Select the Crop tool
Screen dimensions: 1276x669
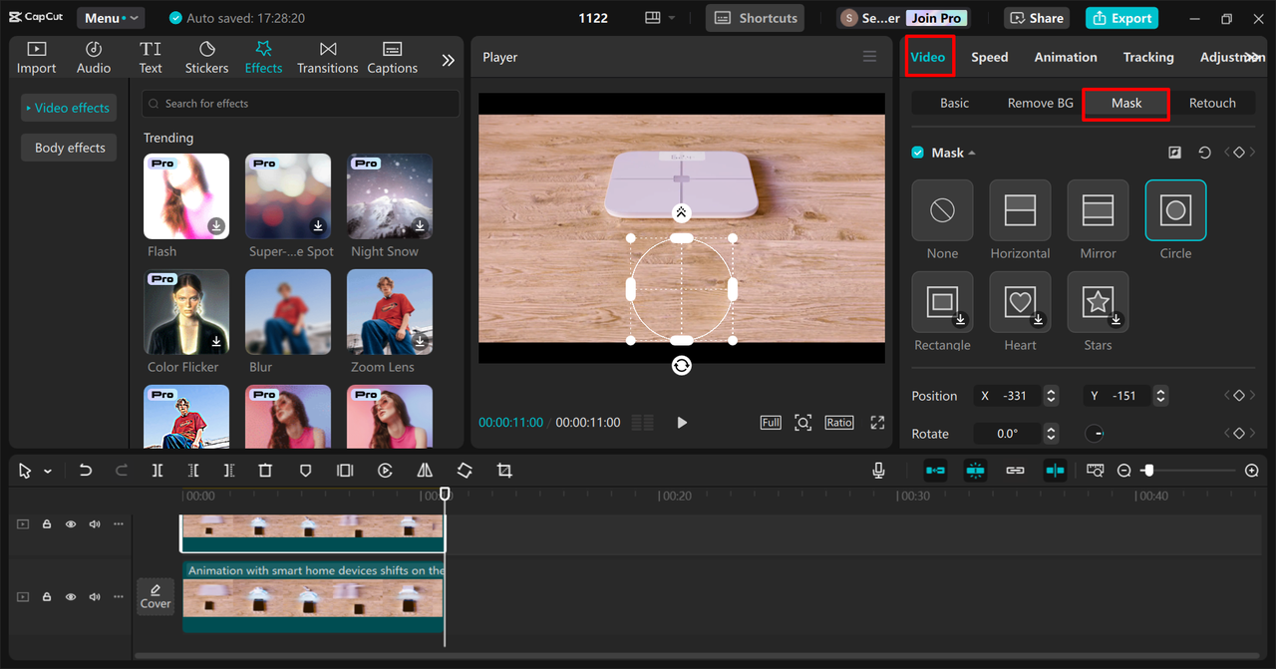coord(504,471)
